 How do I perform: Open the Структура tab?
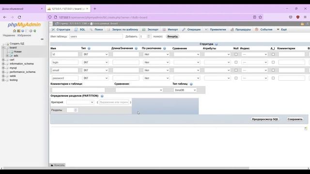pyautogui.click(x=61, y=29)
